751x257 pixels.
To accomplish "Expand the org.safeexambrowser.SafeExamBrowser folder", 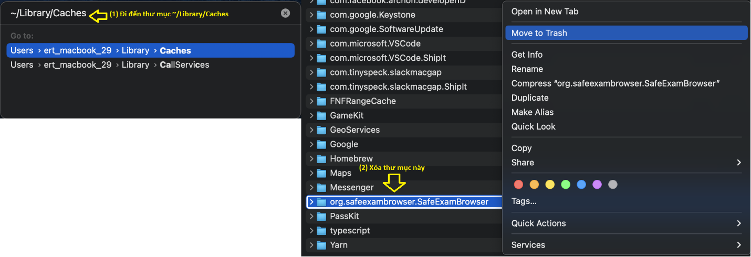I will point(311,202).
